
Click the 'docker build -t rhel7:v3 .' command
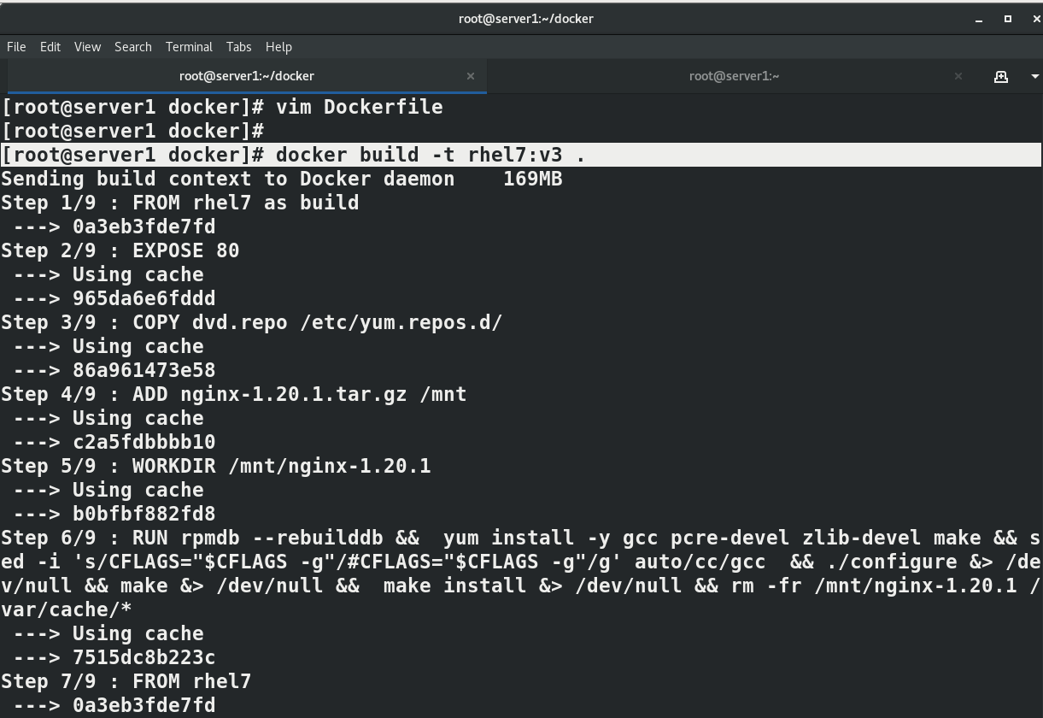click(x=431, y=155)
